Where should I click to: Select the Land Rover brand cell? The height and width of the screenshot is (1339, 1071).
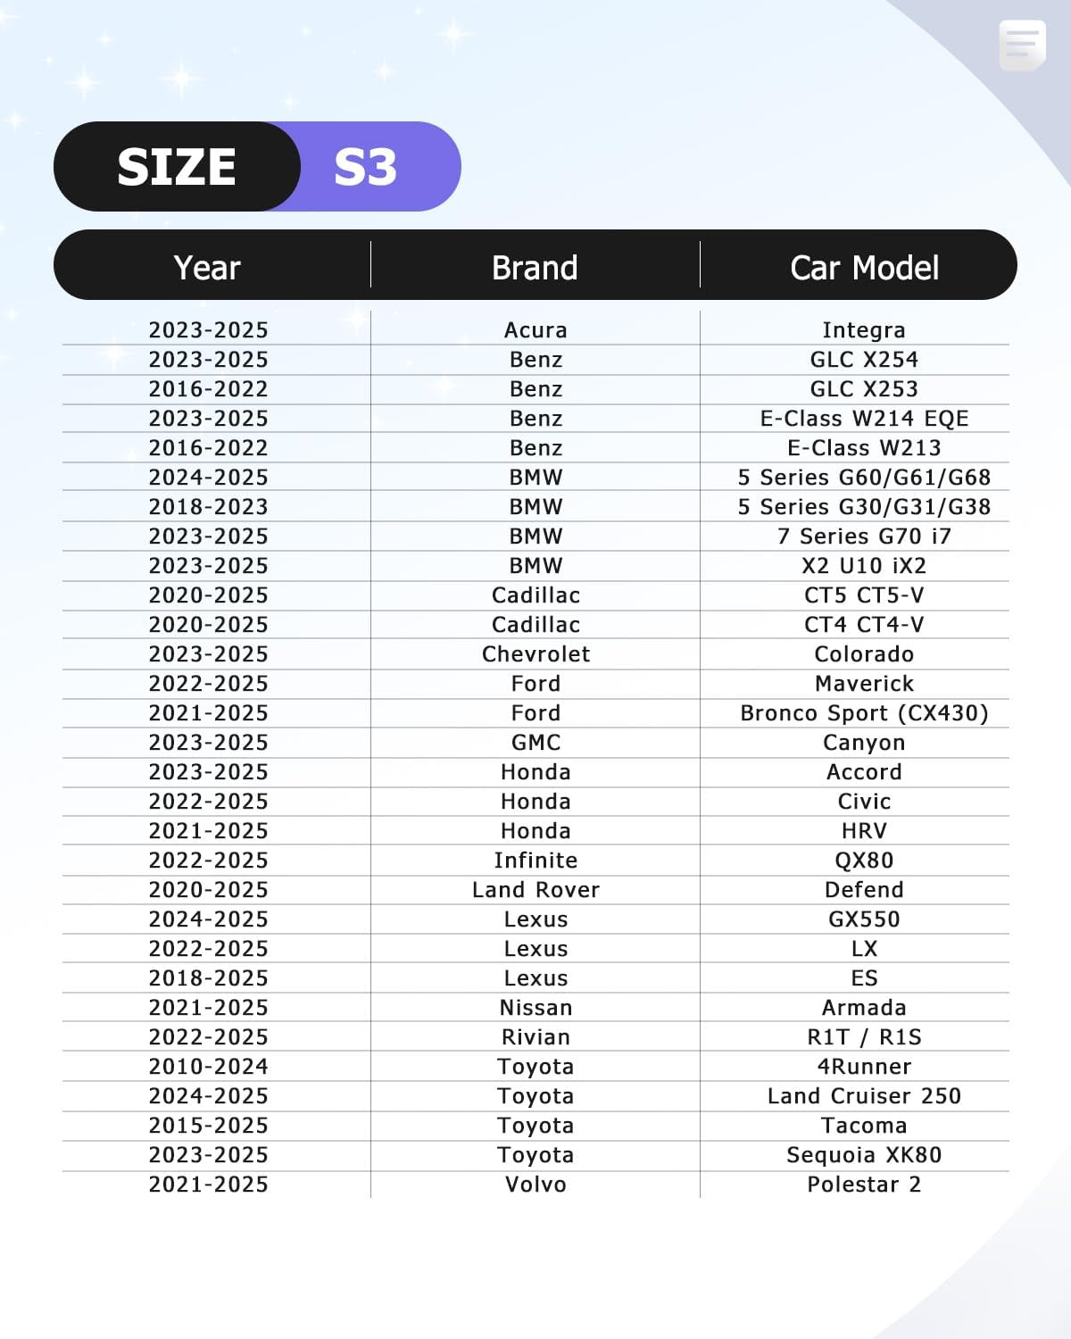pyautogui.click(x=535, y=890)
